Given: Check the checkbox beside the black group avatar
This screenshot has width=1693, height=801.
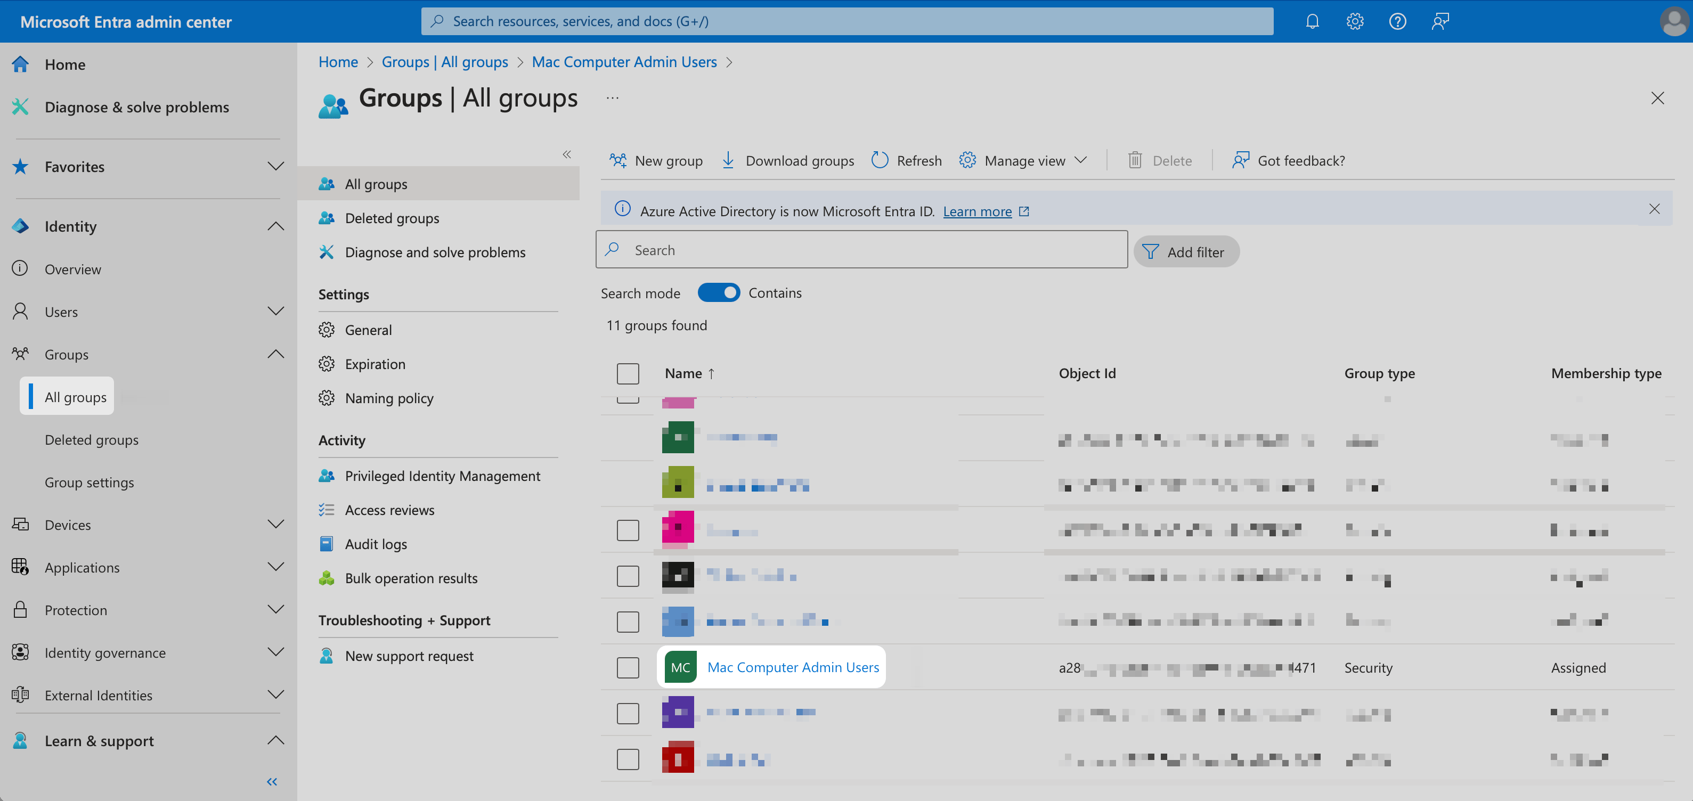Looking at the screenshot, I should click(x=628, y=576).
